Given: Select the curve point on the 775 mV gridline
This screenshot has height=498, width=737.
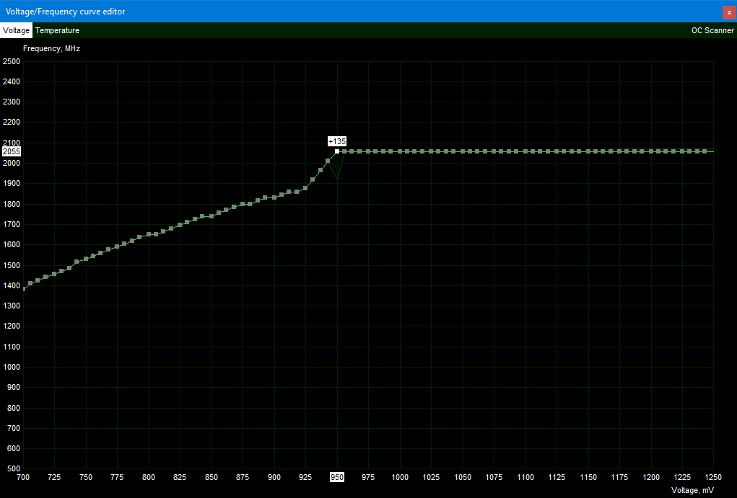Looking at the screenshot, I should click(117, 246).
